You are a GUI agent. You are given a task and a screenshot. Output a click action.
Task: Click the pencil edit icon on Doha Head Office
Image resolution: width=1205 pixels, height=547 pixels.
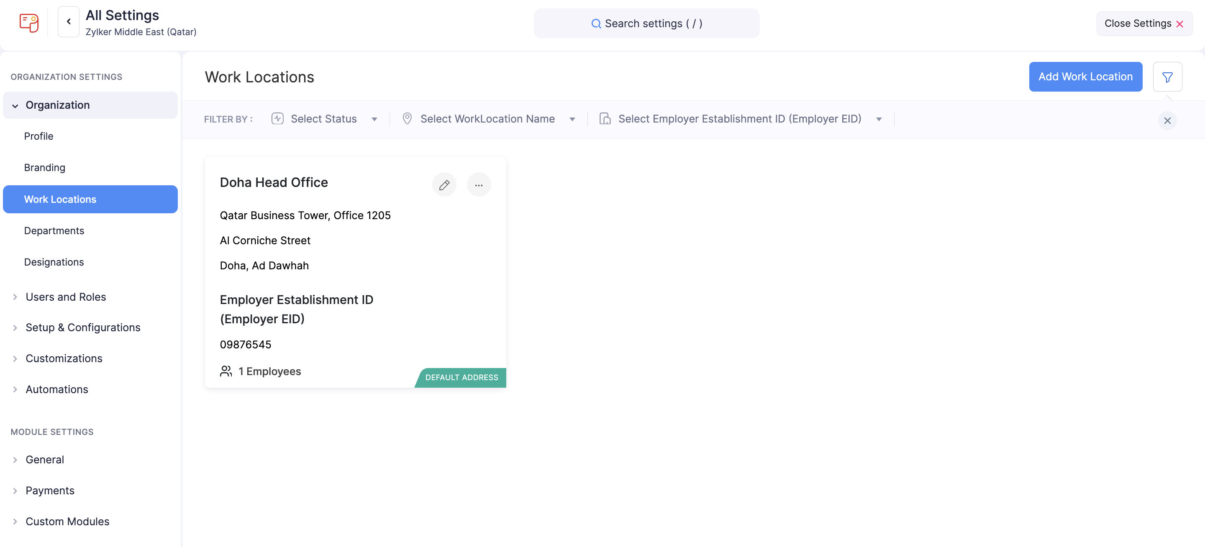tap(444, 185)
